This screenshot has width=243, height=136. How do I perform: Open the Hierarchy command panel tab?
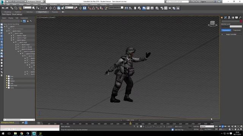point(229,18)
